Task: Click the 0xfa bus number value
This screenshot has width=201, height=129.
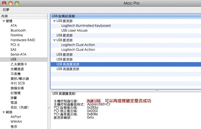Action: [90, 117]
